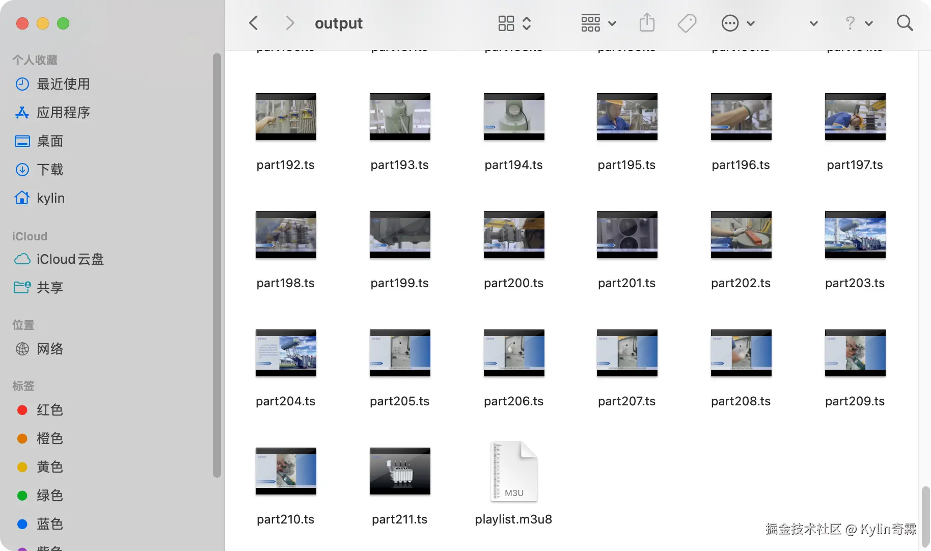Go forward with the right chevron button
The width and height of the screenshot is (931, 551).
(290, 23)
